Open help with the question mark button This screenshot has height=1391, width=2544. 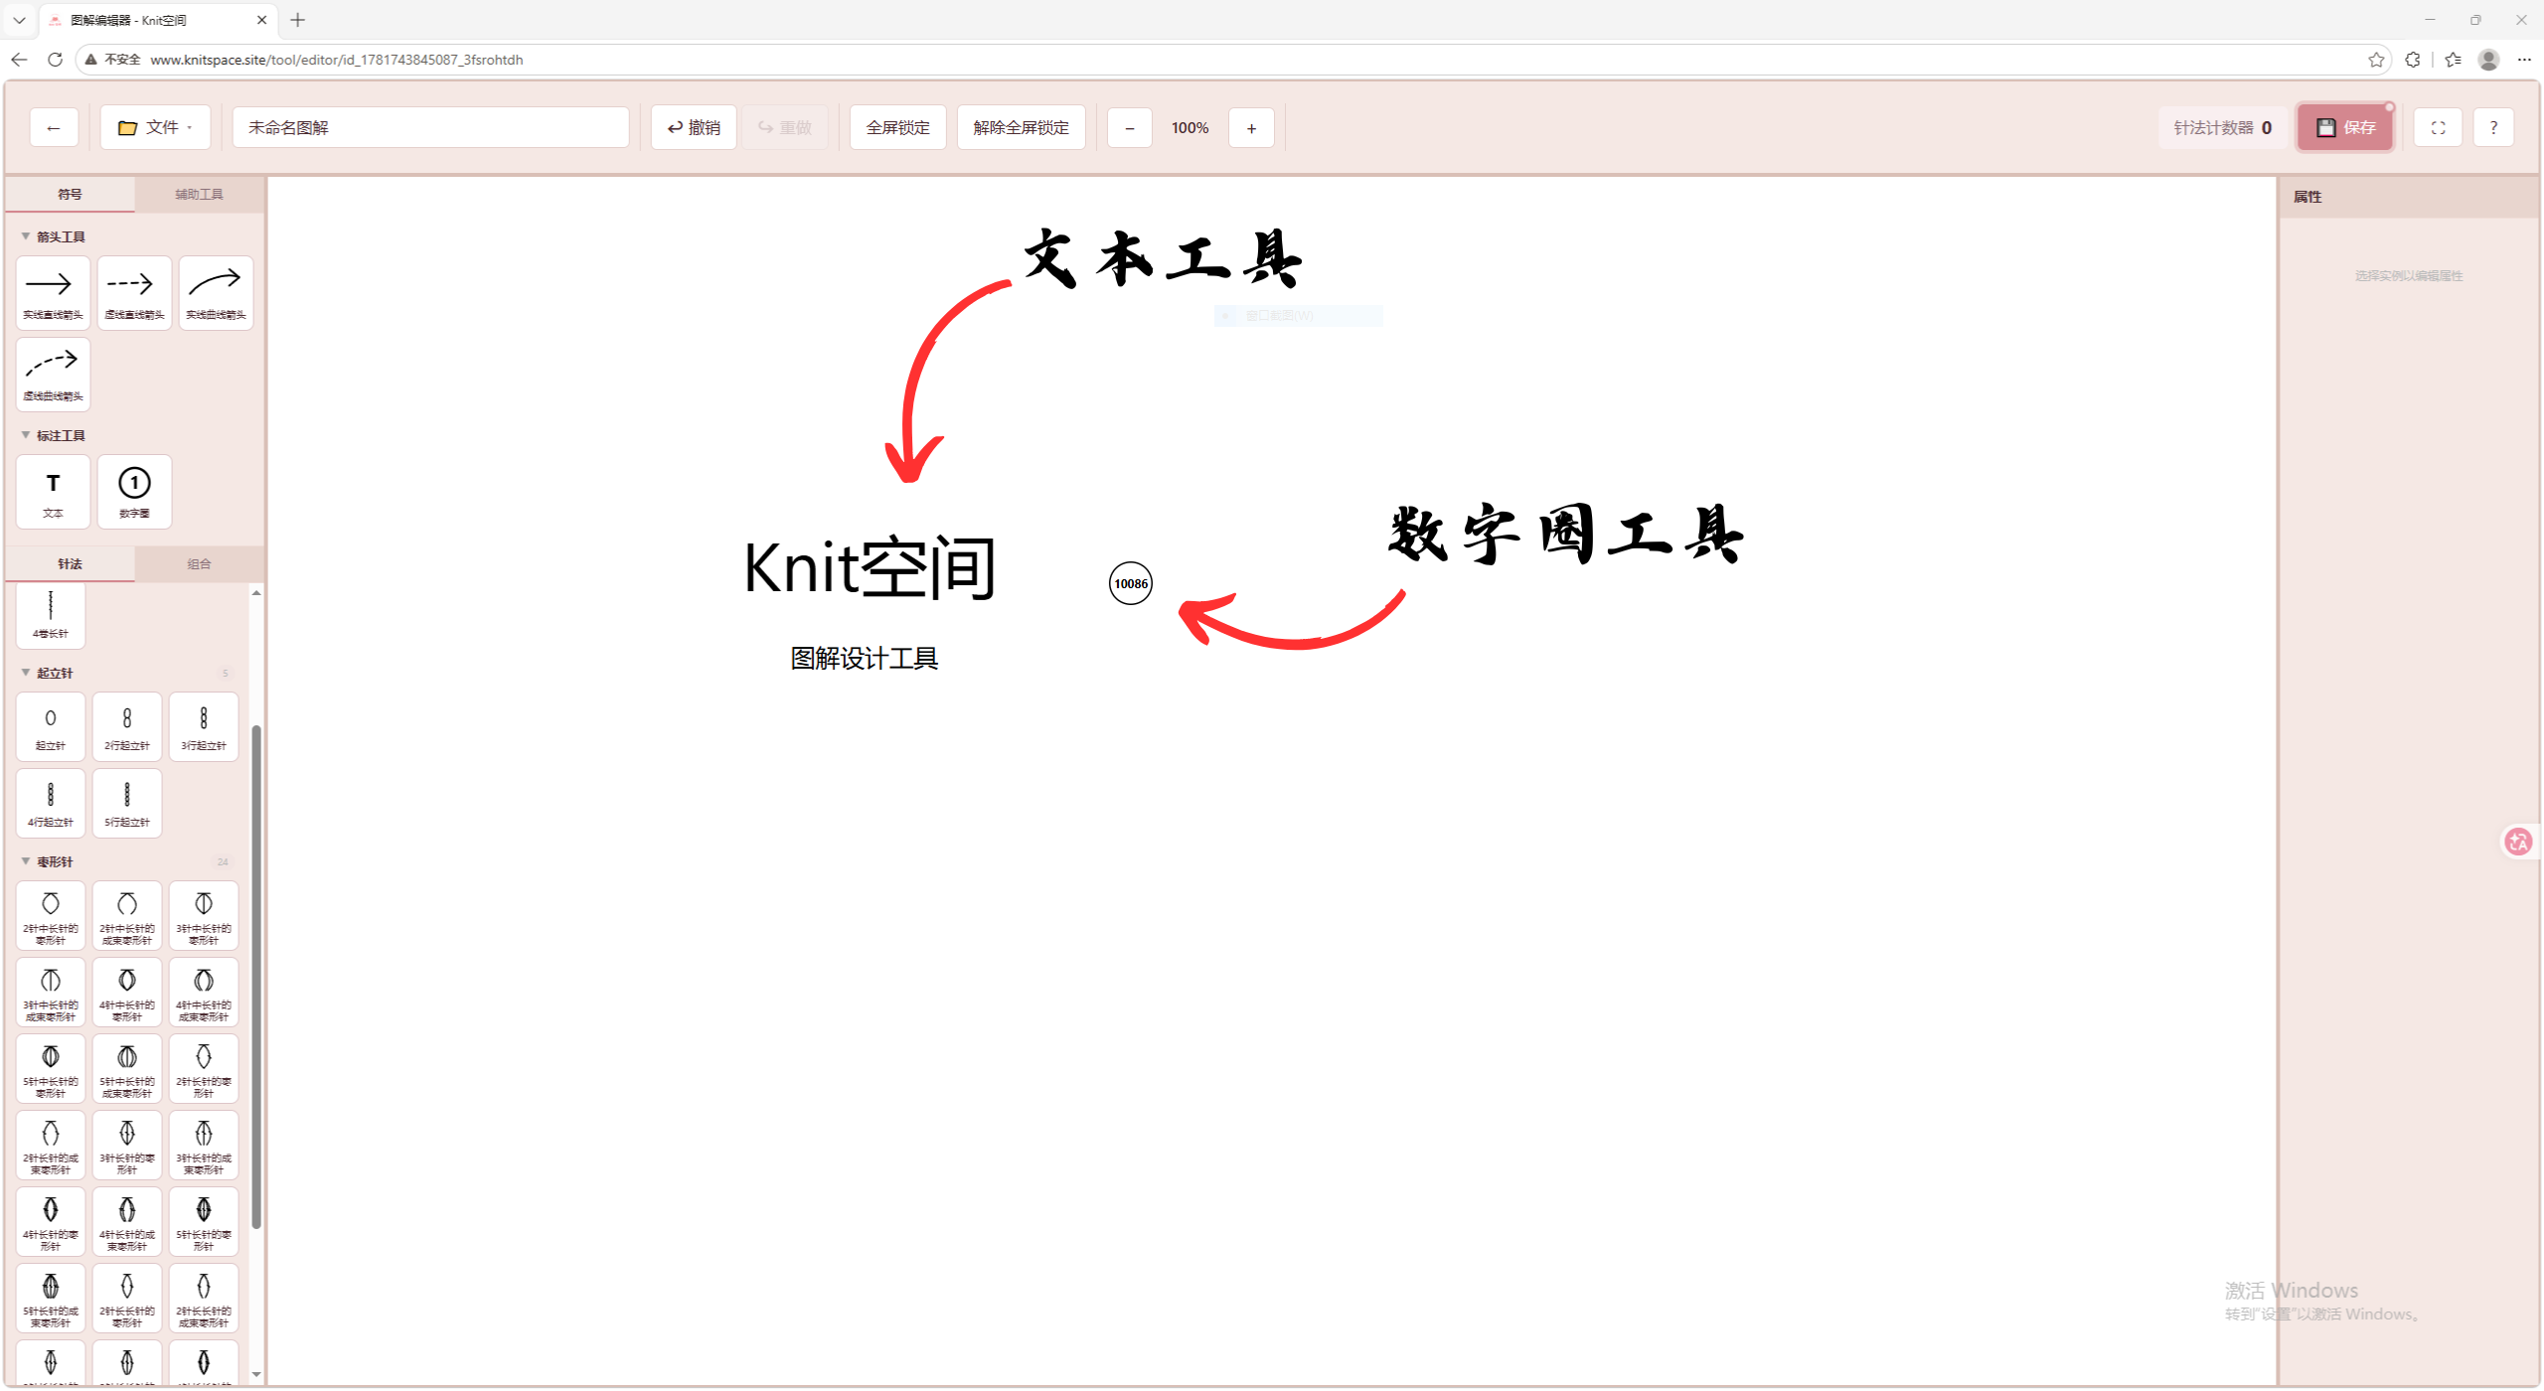[x=2493, y=127]
